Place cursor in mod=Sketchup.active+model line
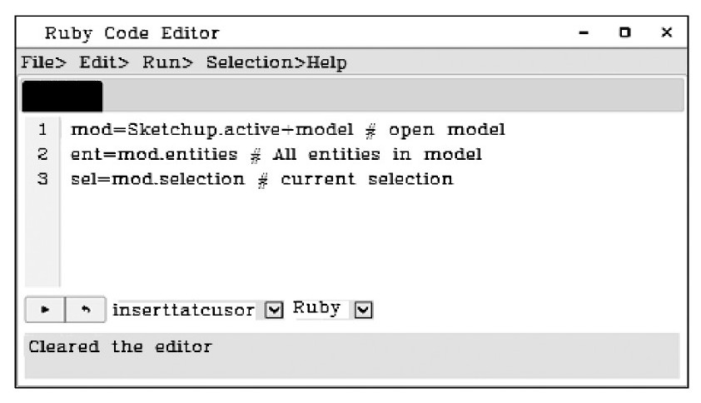Screen dimensions: 701x403 click(x=288, y=130)
